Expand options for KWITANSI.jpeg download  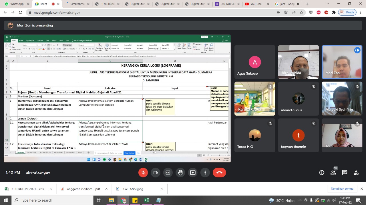[162, 189]
